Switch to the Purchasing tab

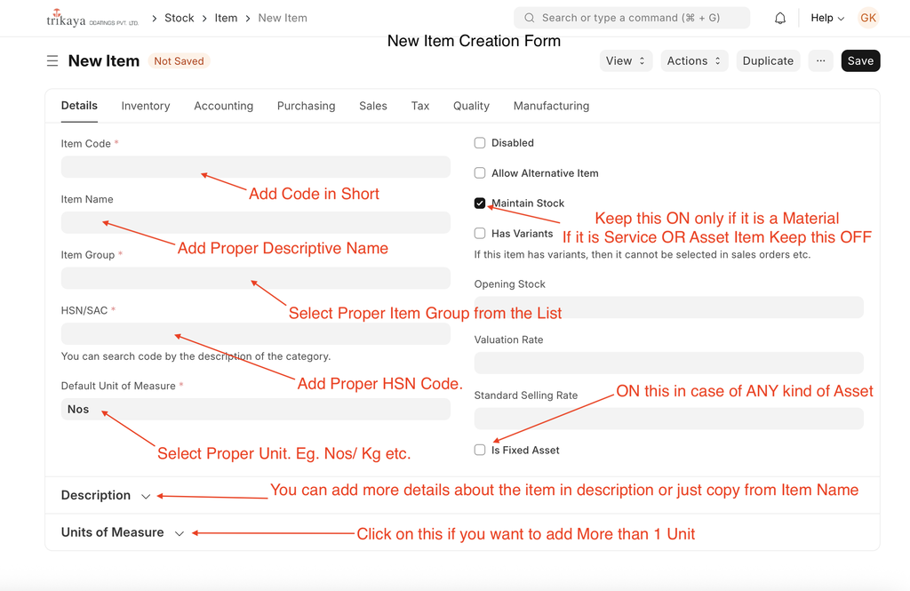click(306, 106)
